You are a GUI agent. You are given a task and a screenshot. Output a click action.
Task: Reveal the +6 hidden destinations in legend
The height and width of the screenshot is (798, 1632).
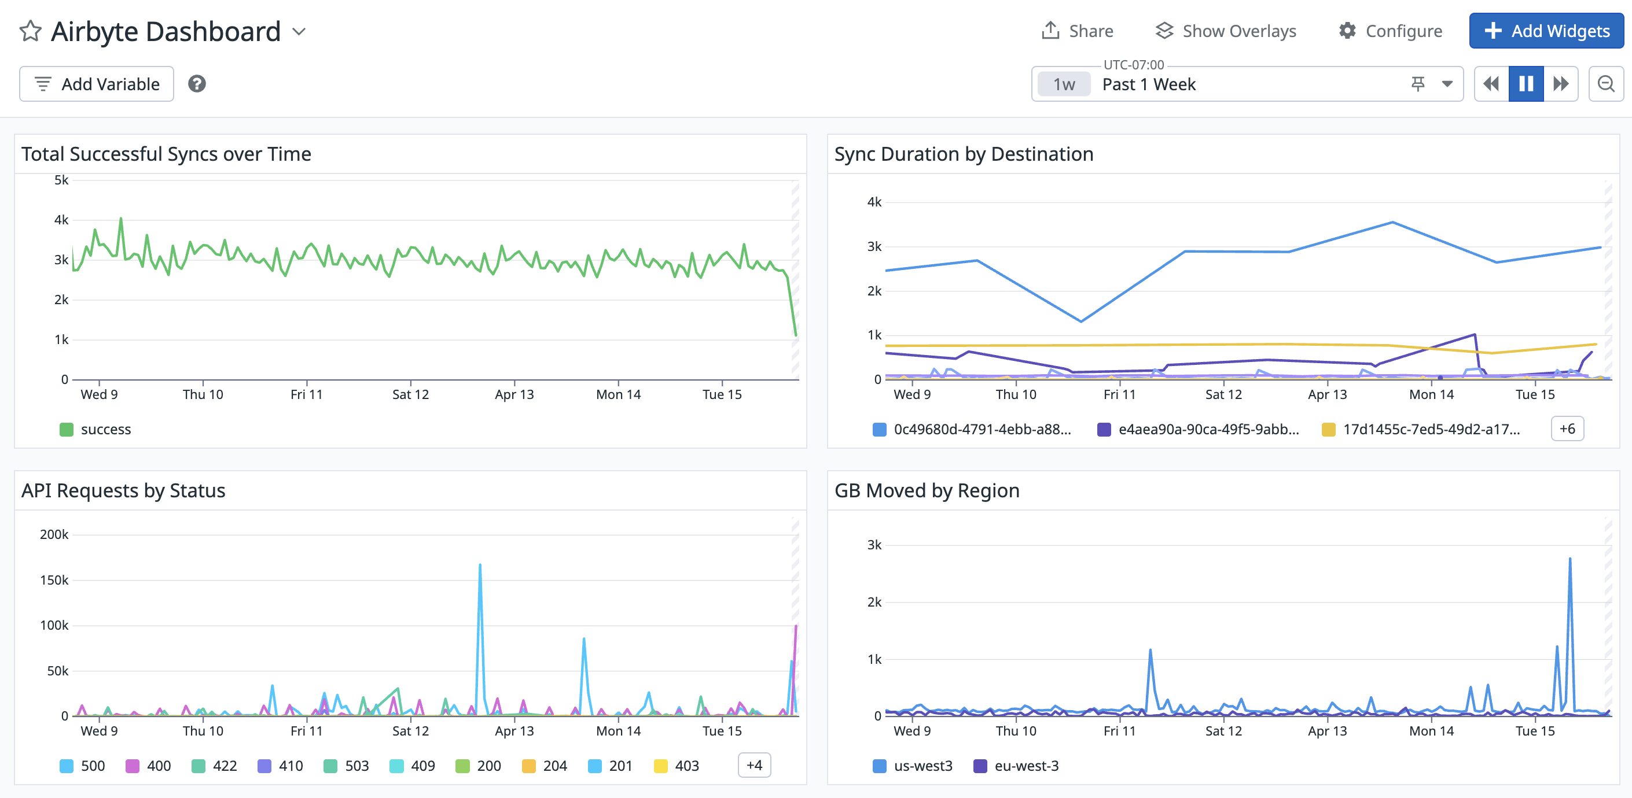1567,428
